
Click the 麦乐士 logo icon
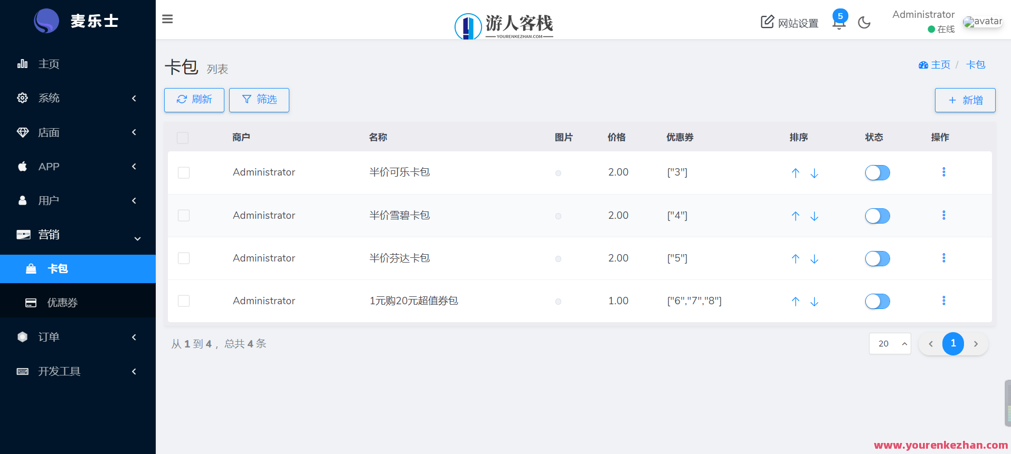pyautogui.click(x=46, y=21)
